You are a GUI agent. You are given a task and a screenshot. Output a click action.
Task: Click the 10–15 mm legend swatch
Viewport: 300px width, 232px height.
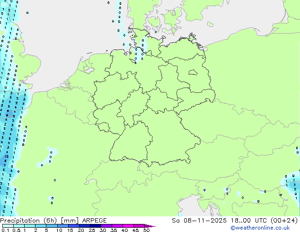point(62,226)
